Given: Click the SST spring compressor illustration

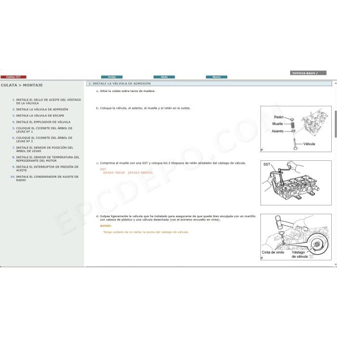Looking at the screenshot, I should tap(296, 183).
